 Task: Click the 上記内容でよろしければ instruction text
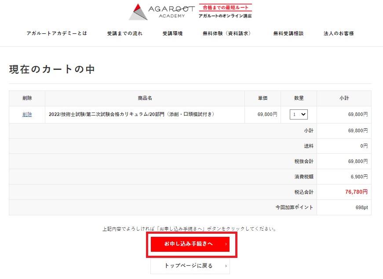coord(190,229)
